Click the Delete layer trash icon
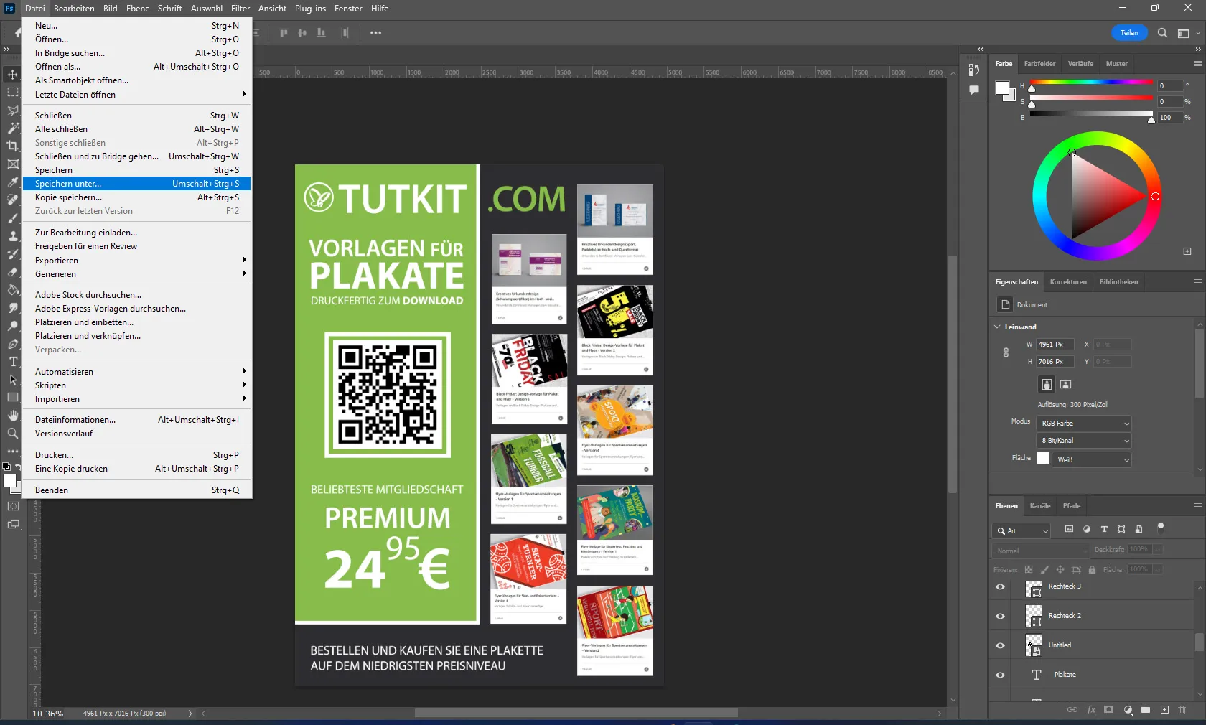Image resolution: width=1211 pixels, height=725 pixels. (1182, 710)
